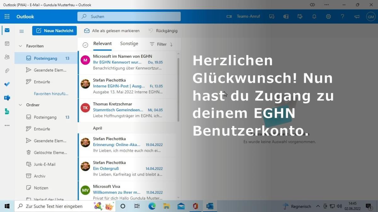The width and height of the screenshot is (378, 212).
Task: Click the Neue Nachricht button
Action: click(x=54, y=30)
